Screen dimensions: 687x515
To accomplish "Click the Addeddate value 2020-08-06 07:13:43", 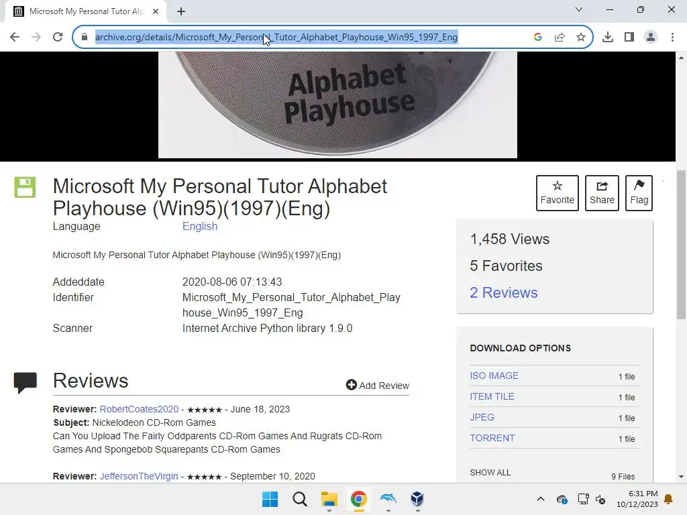I will 231,282.
